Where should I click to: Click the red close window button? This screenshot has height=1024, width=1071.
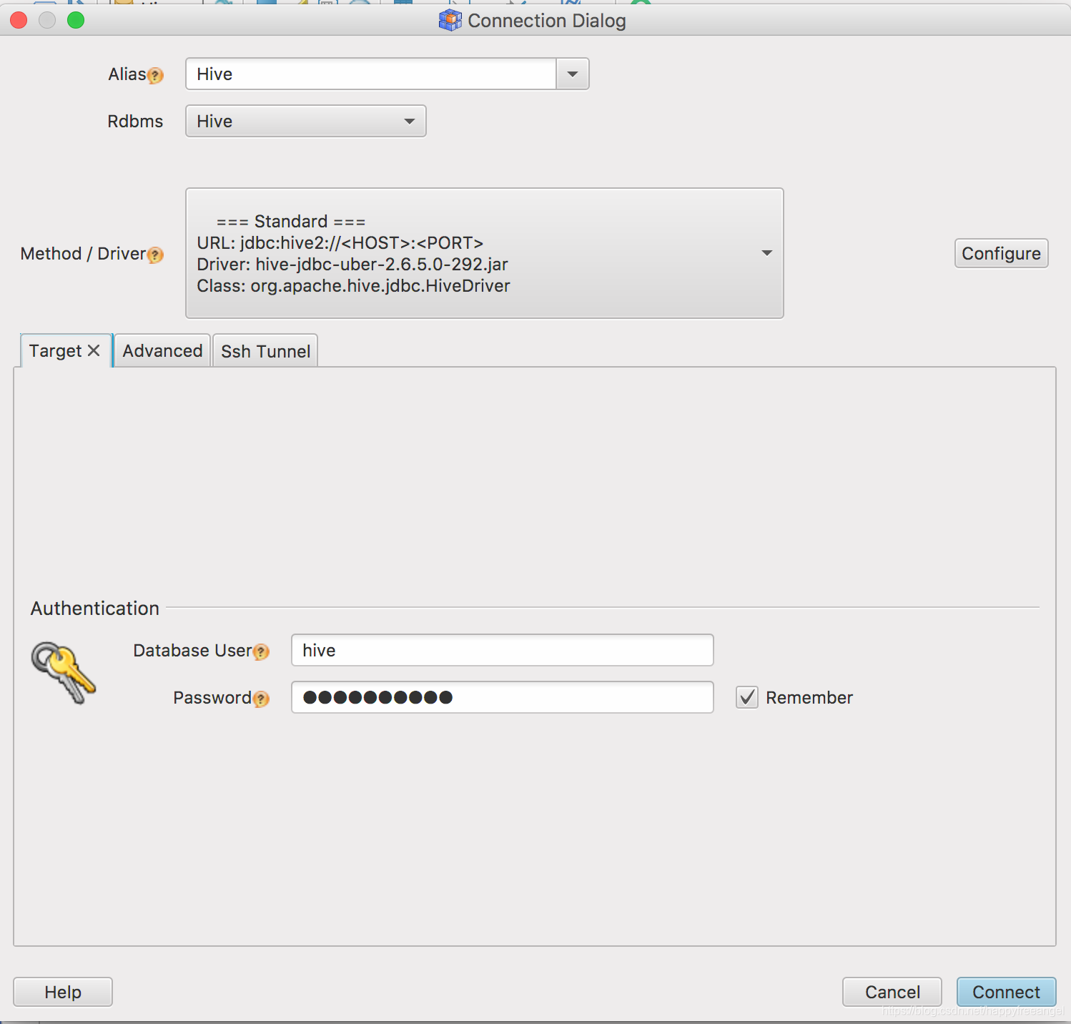coord(19,20)
